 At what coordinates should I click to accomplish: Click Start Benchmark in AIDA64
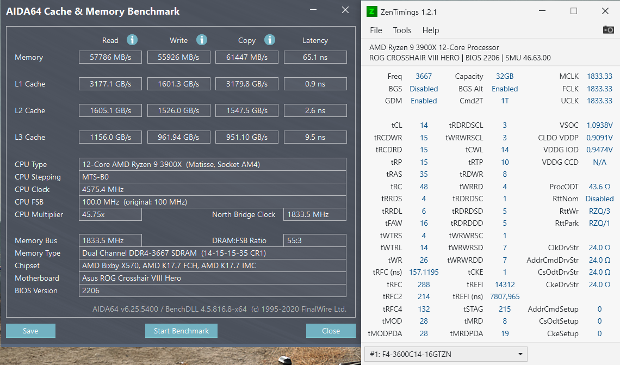point(181,331)
